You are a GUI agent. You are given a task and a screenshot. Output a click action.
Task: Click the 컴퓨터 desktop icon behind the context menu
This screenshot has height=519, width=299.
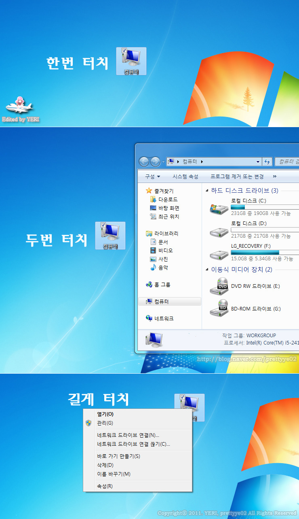(190, 407)
